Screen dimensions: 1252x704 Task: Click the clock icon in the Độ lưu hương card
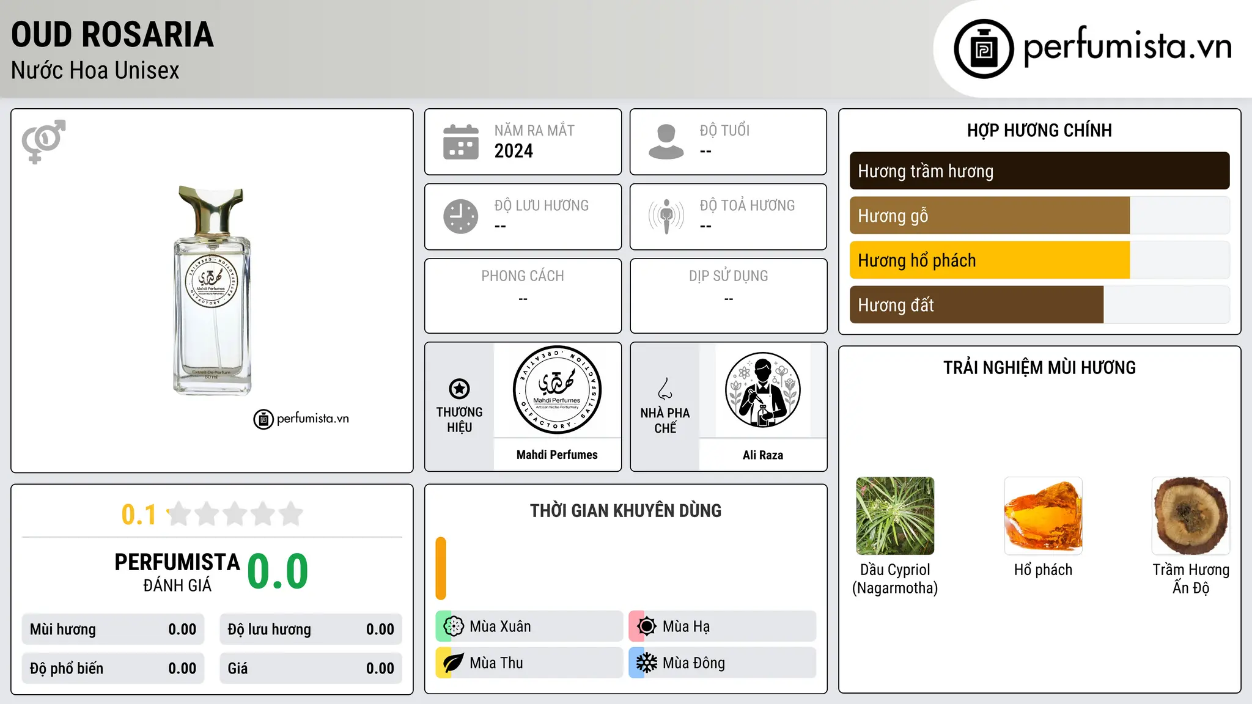[461, 216]
